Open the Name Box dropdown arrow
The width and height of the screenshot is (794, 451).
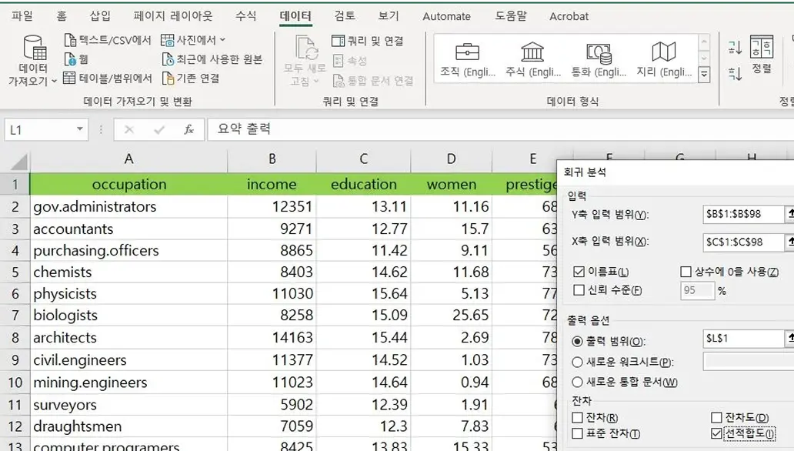[x=79, y=130]
